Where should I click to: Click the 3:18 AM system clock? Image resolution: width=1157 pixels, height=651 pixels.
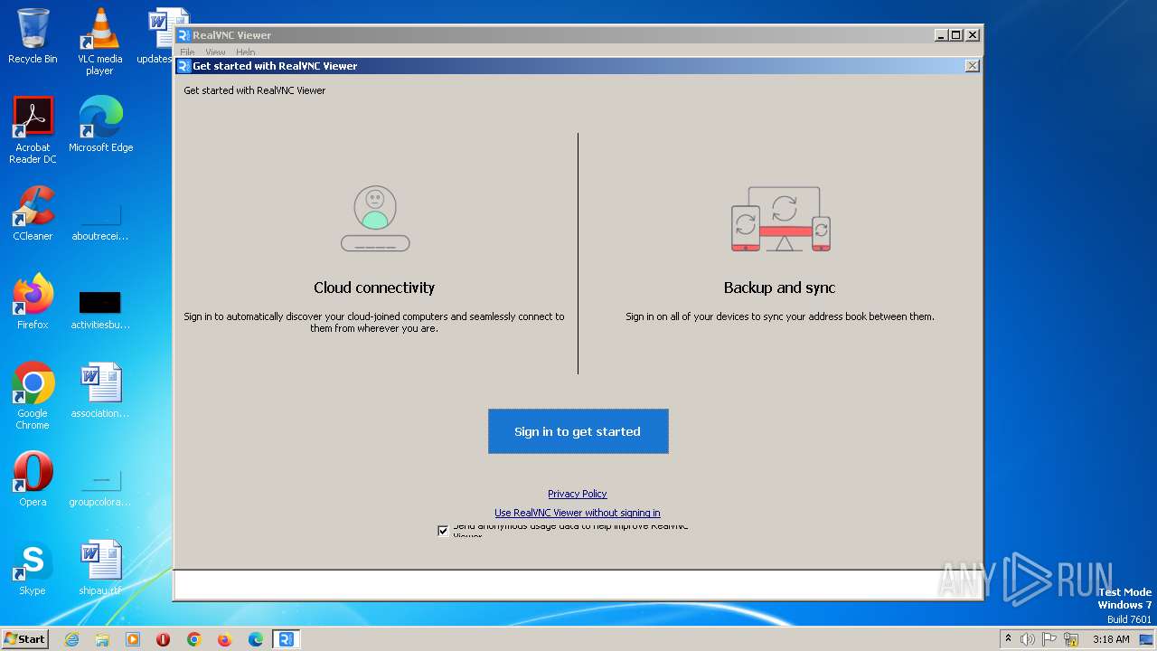(1111, 639)
